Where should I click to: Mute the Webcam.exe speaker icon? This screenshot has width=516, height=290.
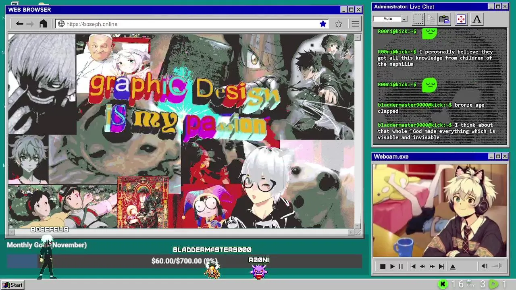(485, 266)
